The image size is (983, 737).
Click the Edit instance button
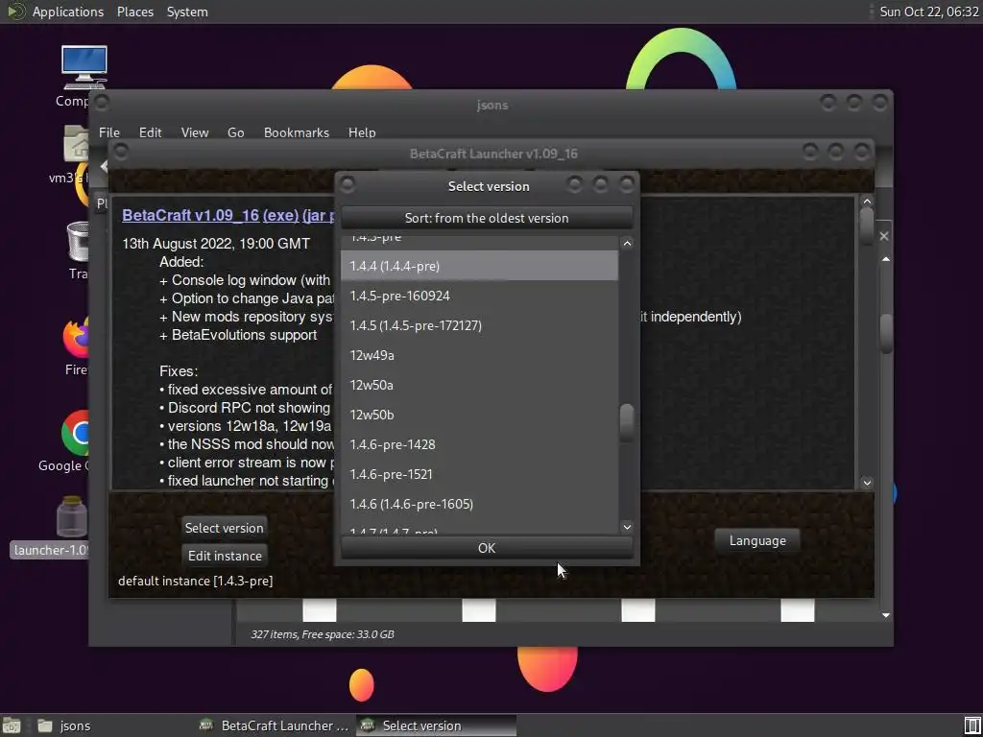[x=225, y=556]
